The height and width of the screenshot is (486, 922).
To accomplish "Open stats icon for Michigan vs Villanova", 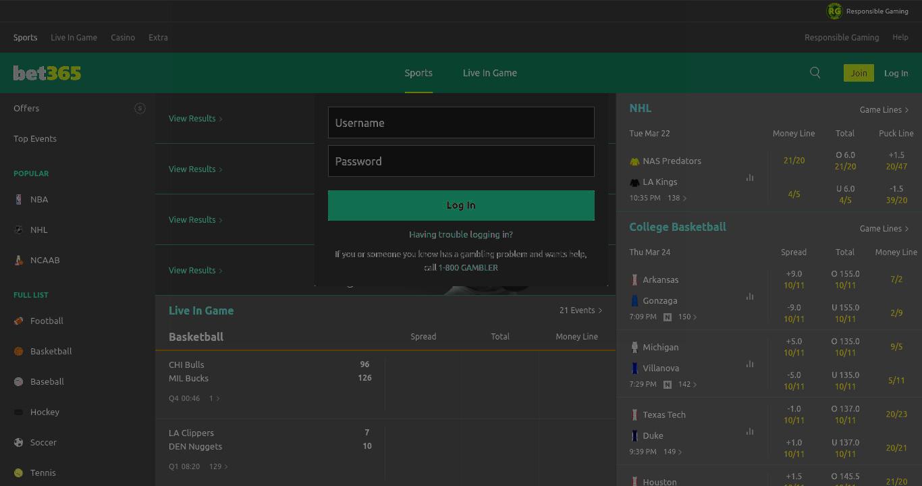I will point(750,364).
